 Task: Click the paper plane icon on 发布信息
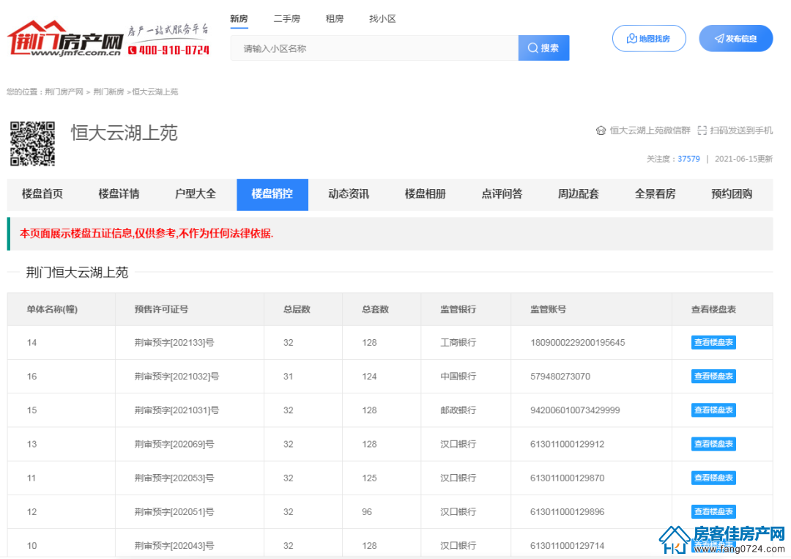pyautogui.click(x=719, y=38)
